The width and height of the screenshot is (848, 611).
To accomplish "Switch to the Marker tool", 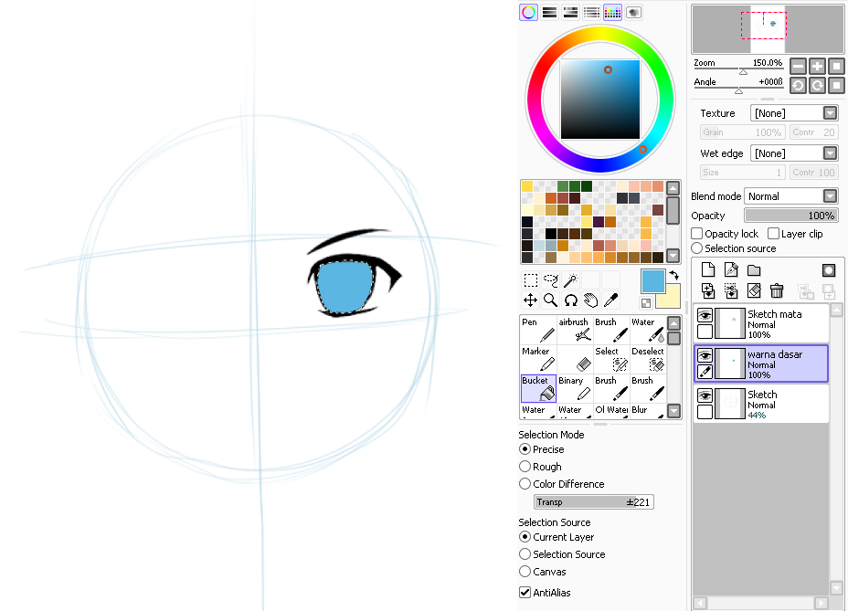I will point(538,358).
